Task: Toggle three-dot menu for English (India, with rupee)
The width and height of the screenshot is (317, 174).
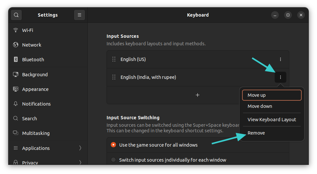Action: [x=281, y=77]
